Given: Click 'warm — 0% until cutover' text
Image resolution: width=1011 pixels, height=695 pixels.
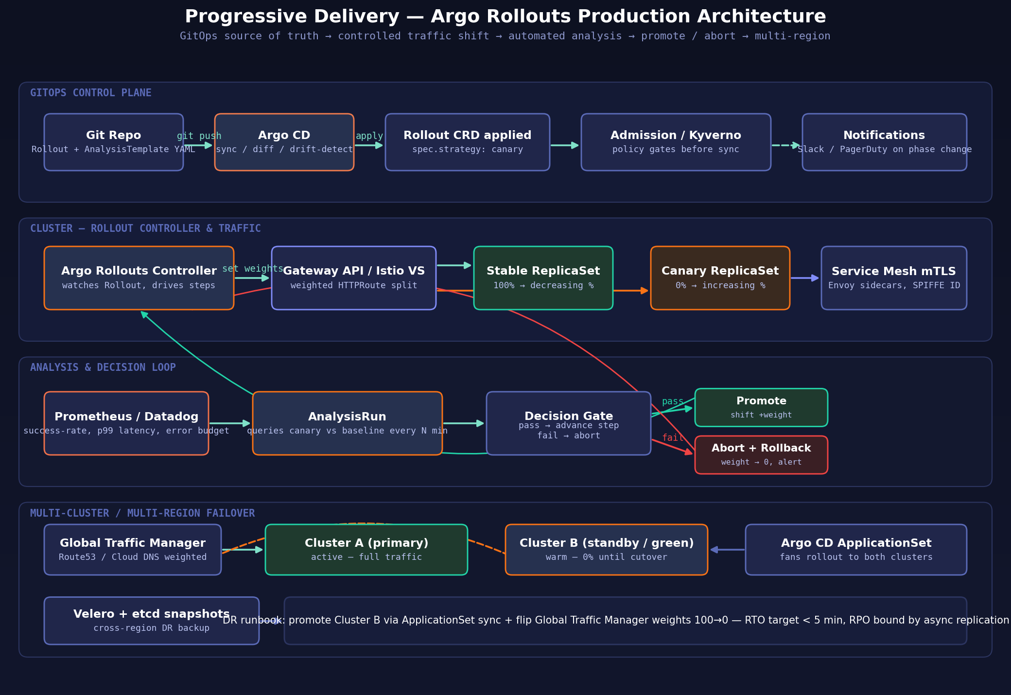Looking at the screenshot, I should click(607, 557).
